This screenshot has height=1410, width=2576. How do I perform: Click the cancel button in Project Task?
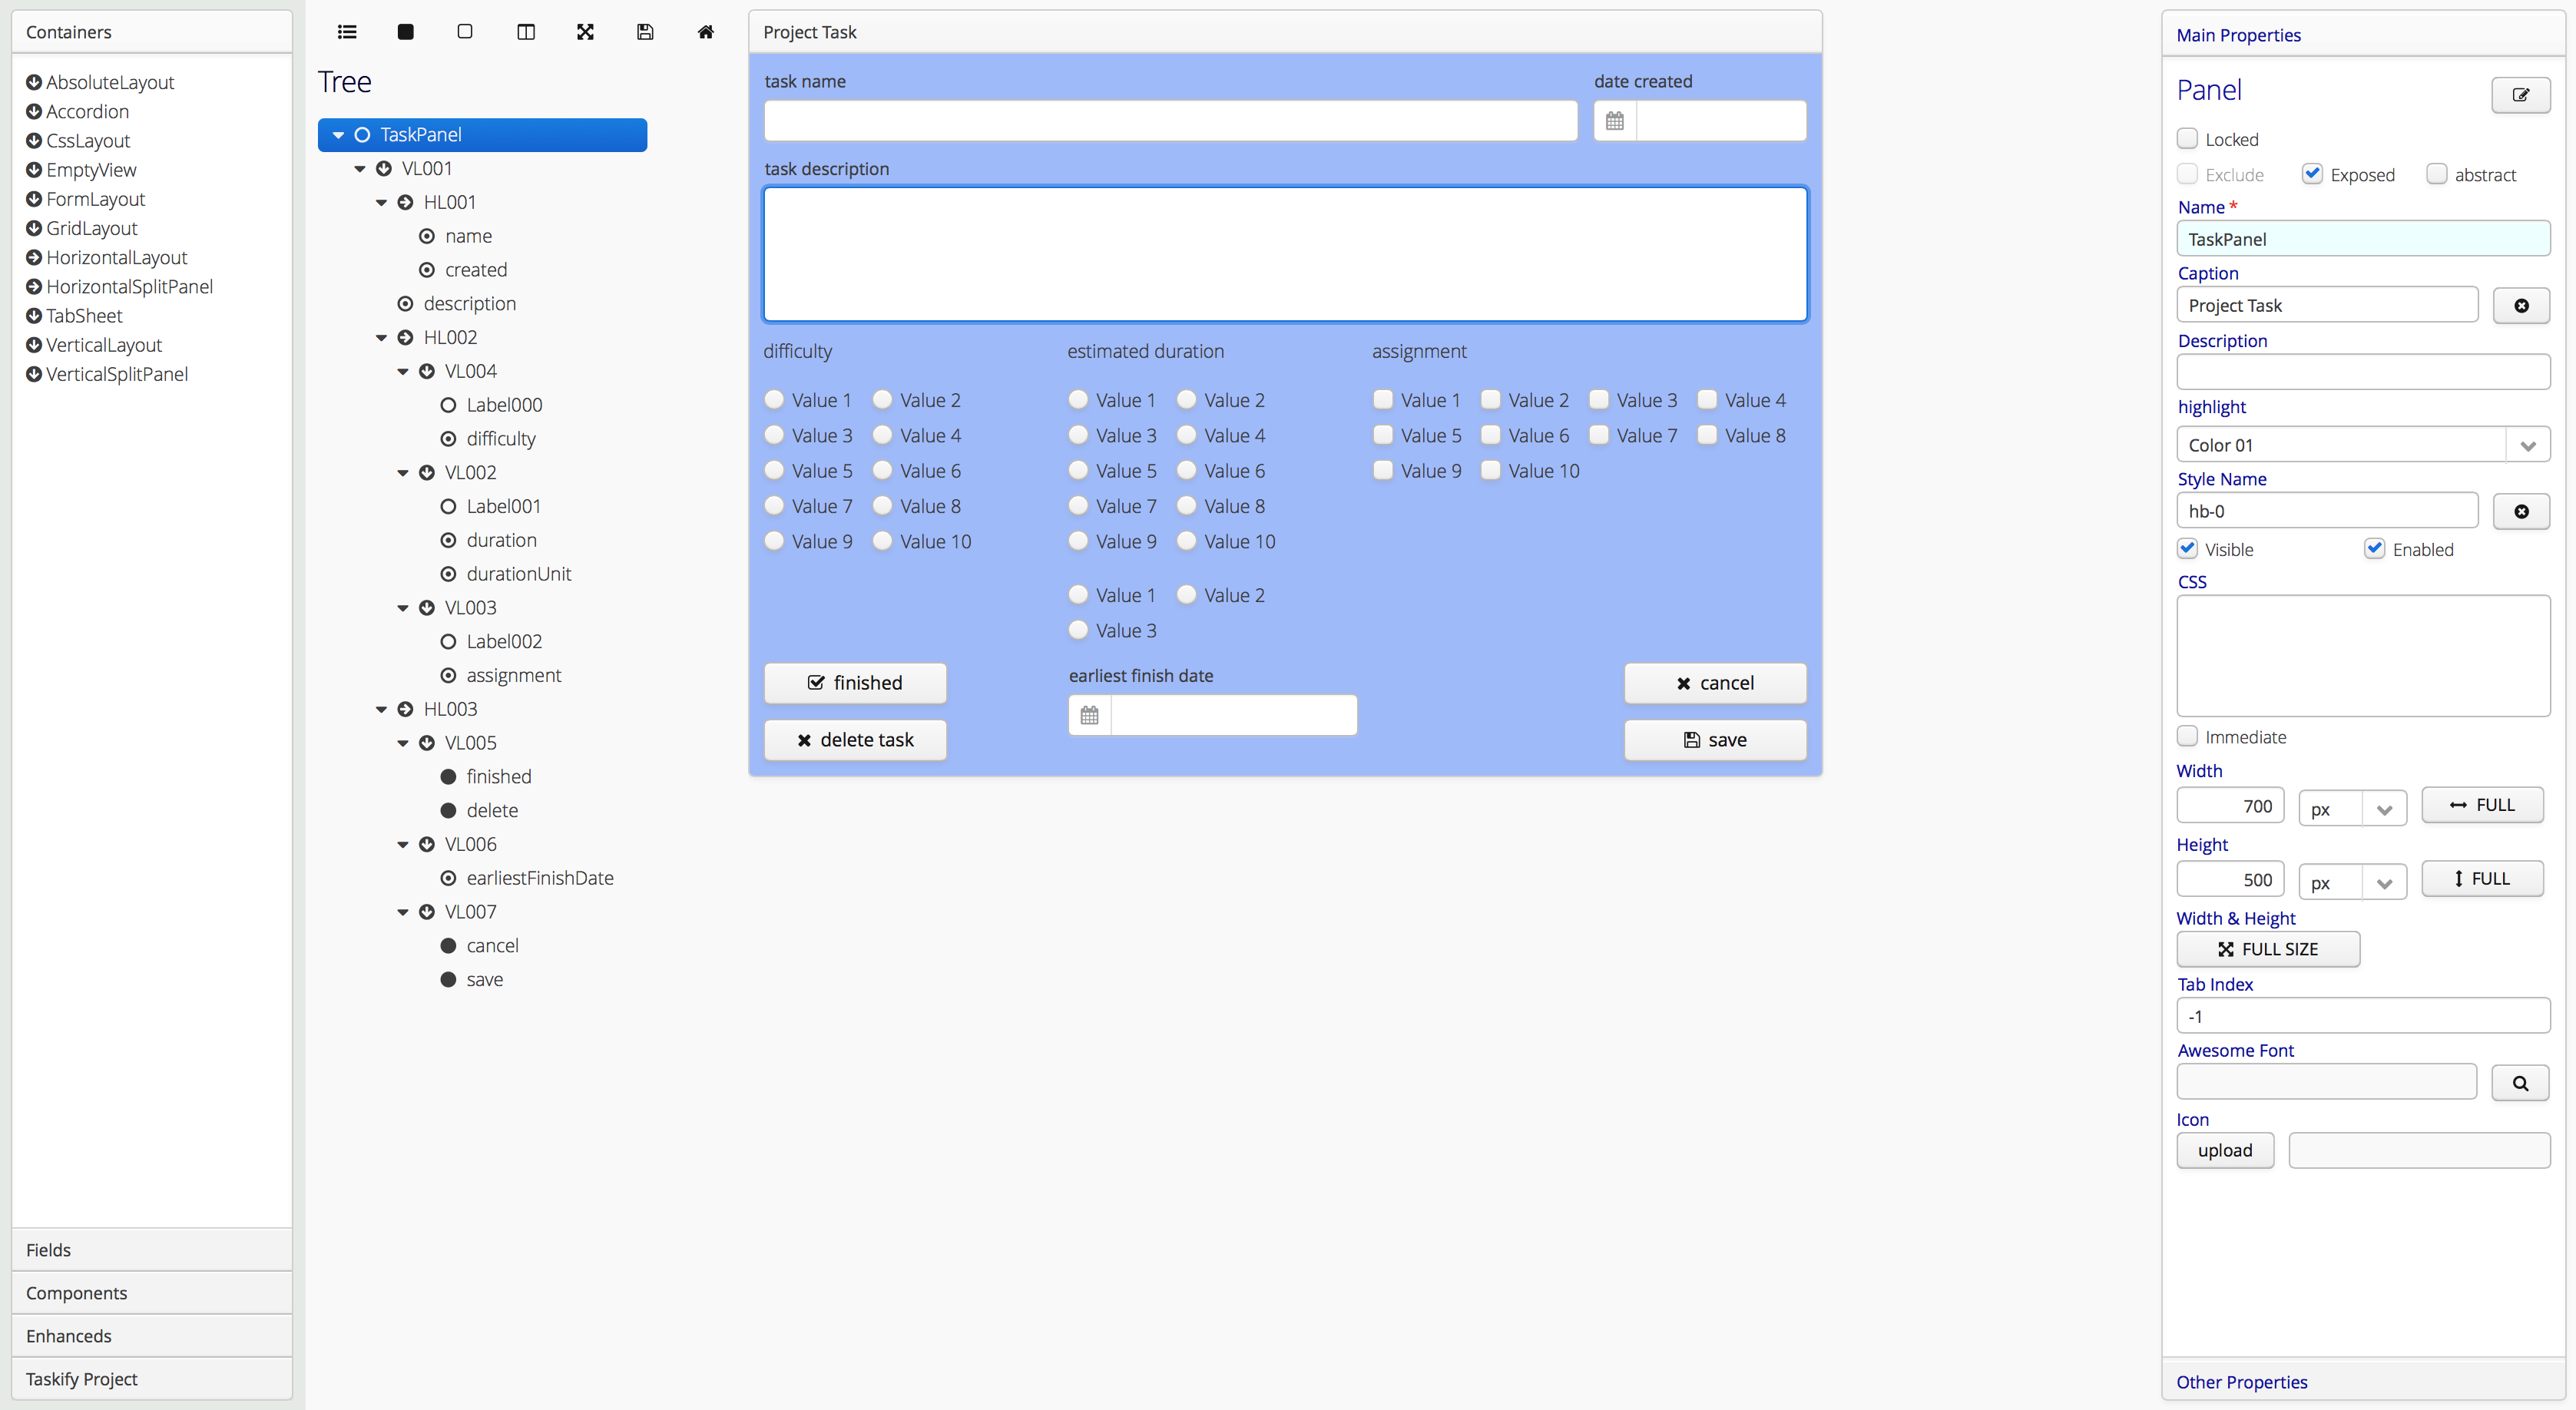(x=1715, y=683)
